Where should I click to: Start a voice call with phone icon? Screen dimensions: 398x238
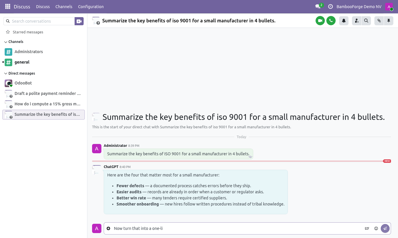click(331, 21)
